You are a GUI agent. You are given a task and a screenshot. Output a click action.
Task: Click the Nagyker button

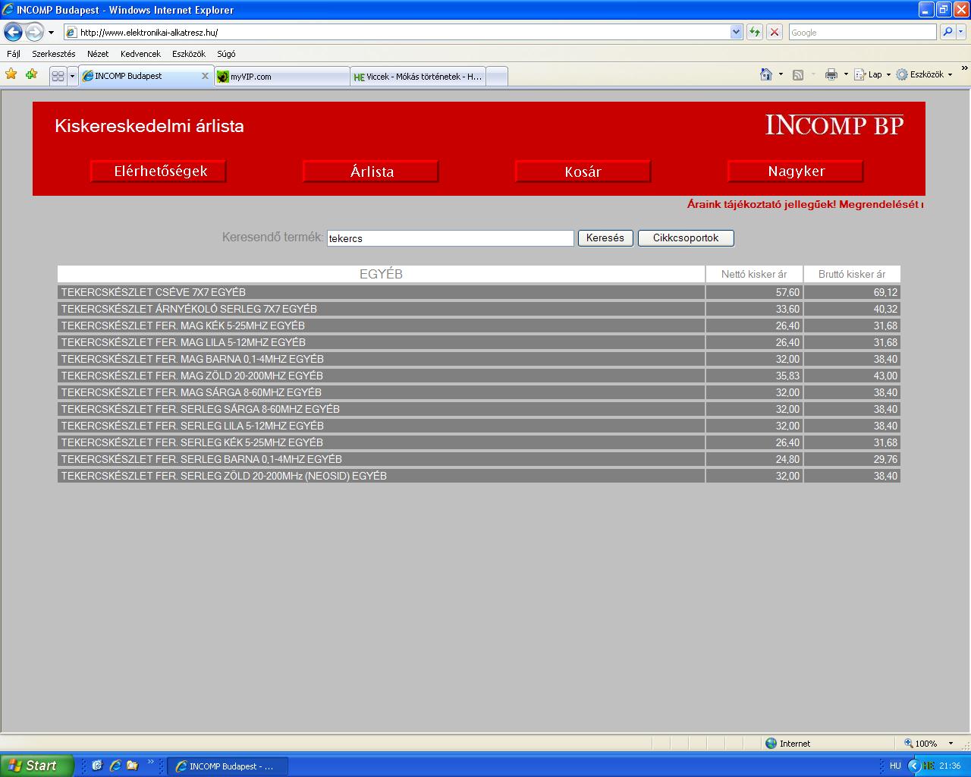795,171
